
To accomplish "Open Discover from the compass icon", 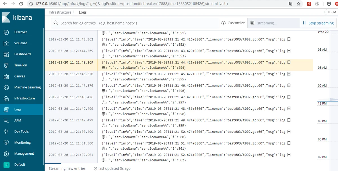I will tap(6, 32).
